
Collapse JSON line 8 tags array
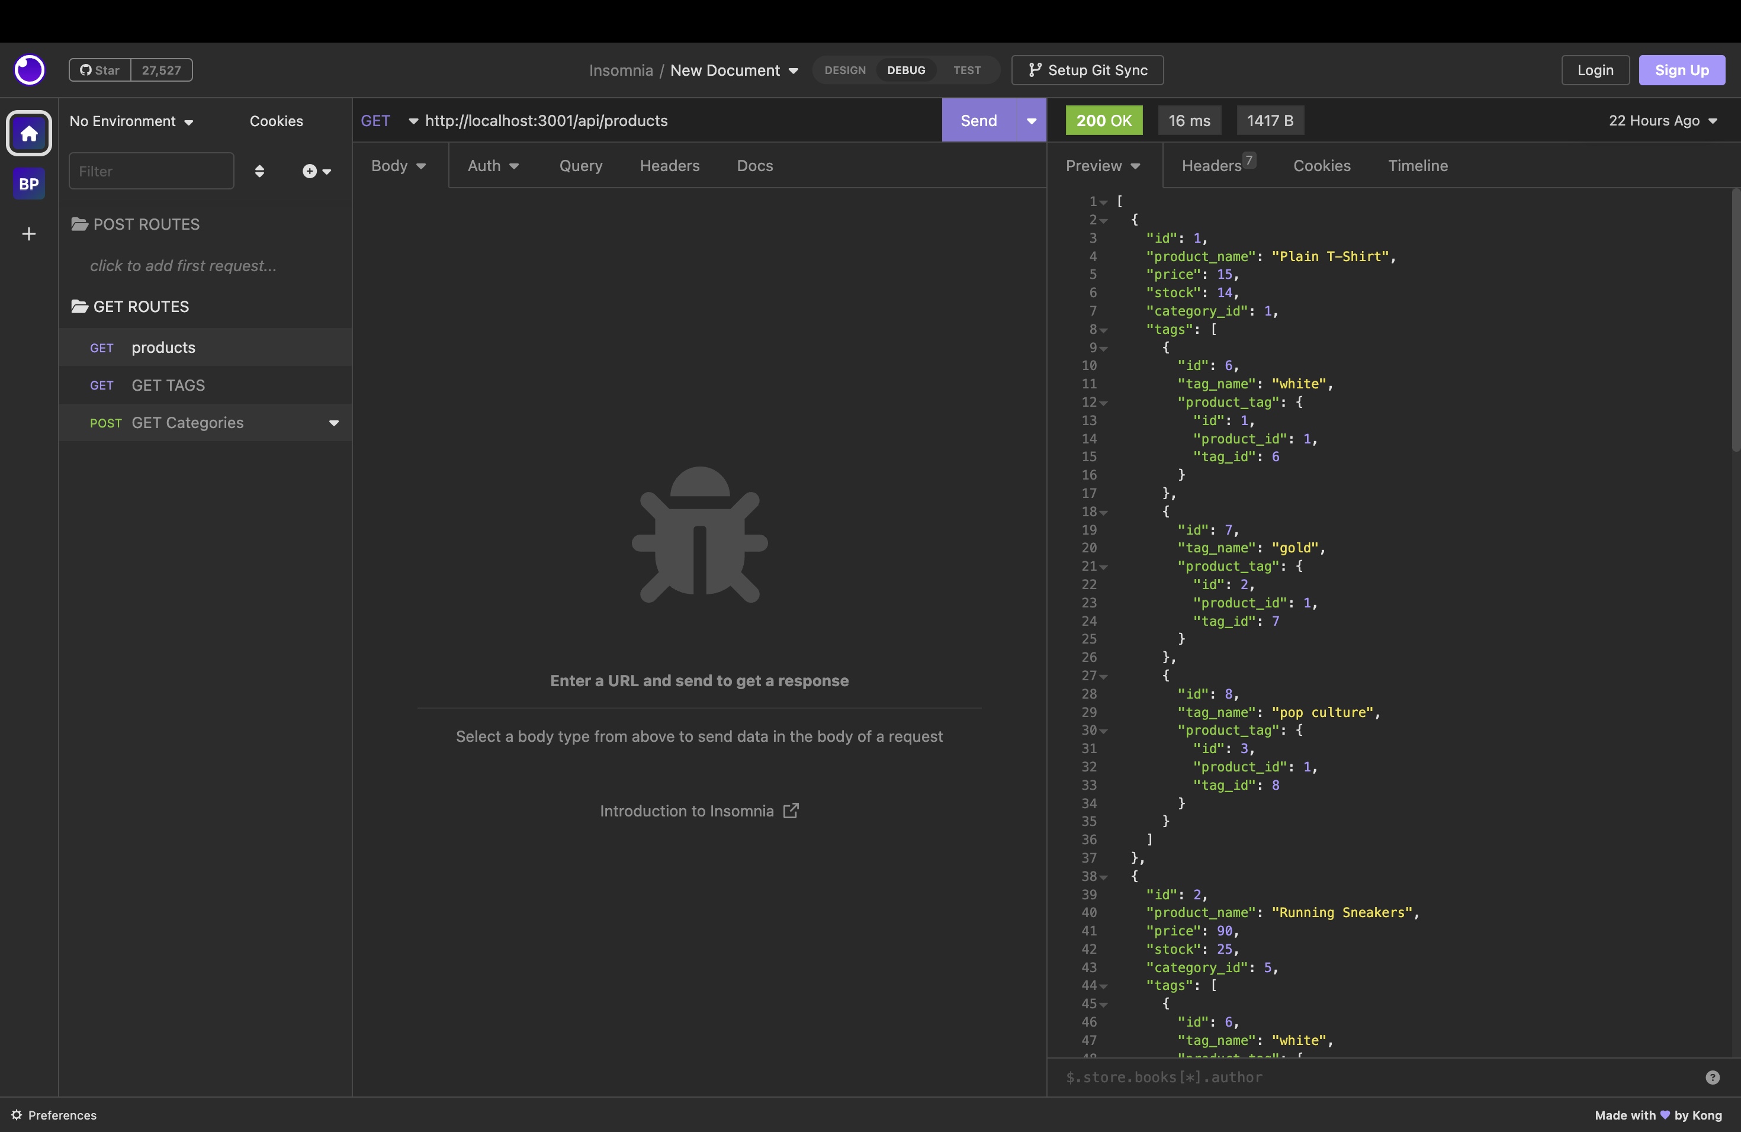tap(1104, 330)
